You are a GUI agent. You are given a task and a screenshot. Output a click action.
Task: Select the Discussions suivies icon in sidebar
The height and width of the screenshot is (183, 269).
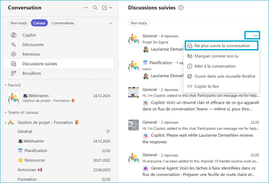(13, 64)
